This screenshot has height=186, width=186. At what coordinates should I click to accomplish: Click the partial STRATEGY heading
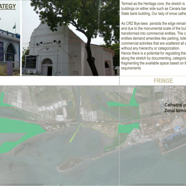(x=8, y=6)
